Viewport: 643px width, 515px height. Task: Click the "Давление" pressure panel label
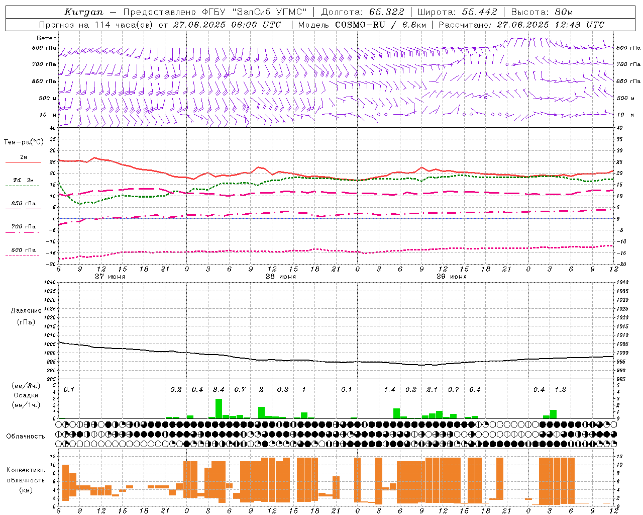pyautogui.click(x=26, y=311)
